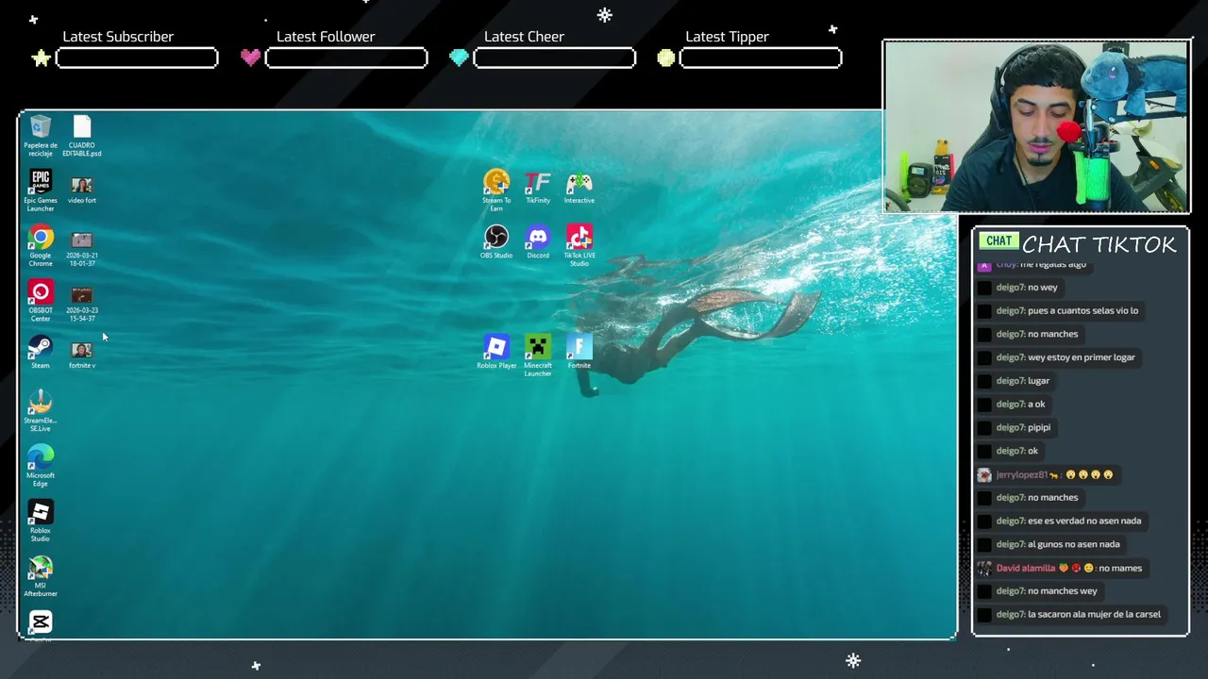Click chat message "no wey"
This screenshot has width=1208, height=679.
pos(1043,287)
